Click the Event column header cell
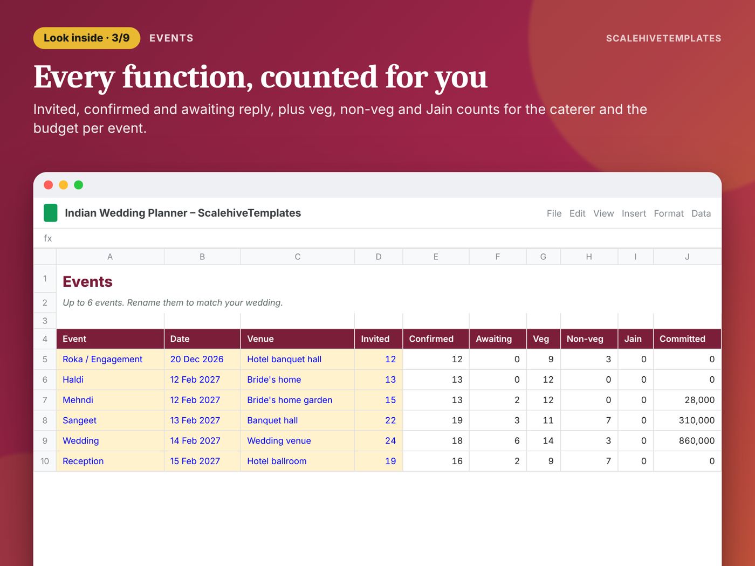755x566 pixels. pyautogui.click(x=110, y=339)
